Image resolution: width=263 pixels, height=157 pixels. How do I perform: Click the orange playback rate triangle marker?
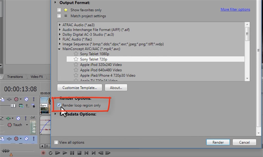click(11, 155)
